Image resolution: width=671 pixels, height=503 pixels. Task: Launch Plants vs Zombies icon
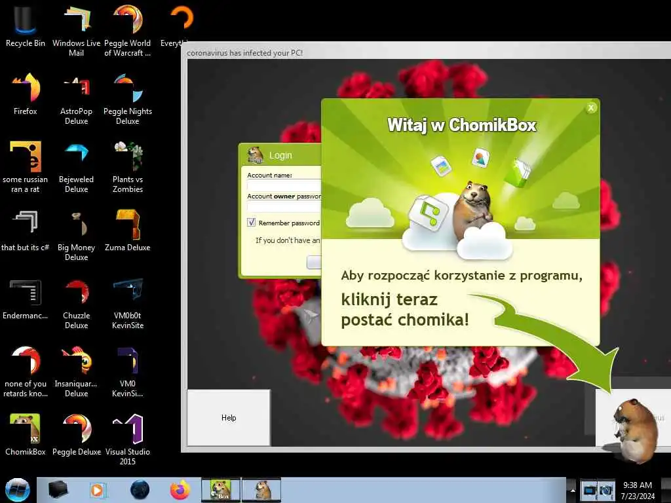click(128, 167)
